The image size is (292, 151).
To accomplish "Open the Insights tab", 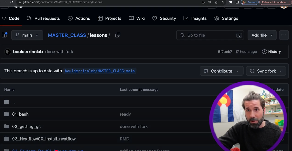I will pyautogui.click(x=195, y=18).
